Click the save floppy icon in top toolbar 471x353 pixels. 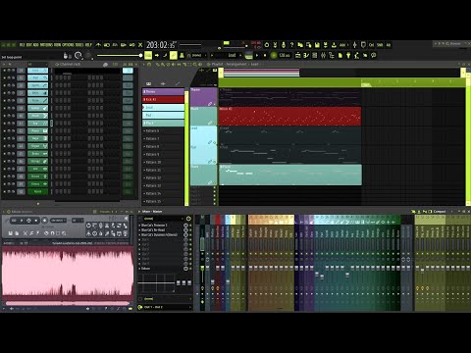(317, 45)
